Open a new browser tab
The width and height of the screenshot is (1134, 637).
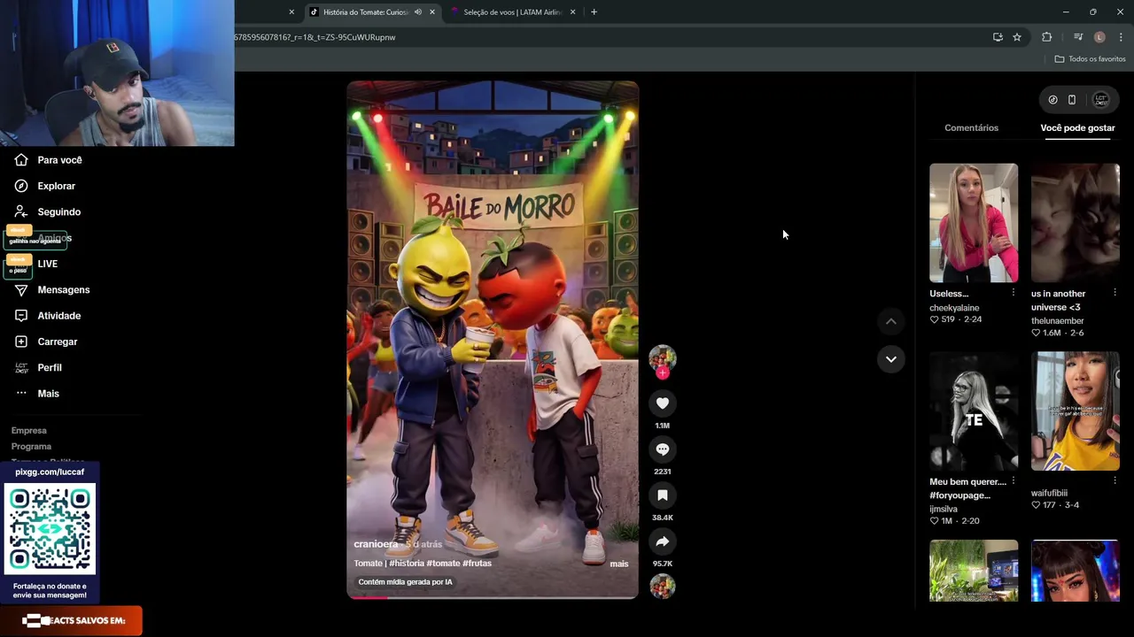594,12
